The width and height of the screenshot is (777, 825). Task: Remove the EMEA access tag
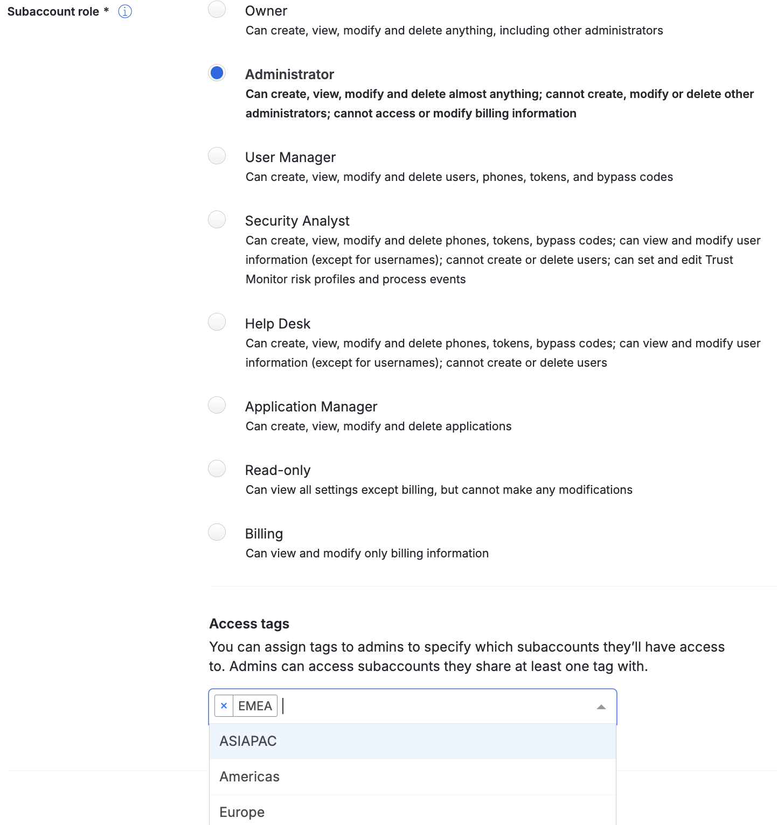pyautogui.click(x=224, y=705)
